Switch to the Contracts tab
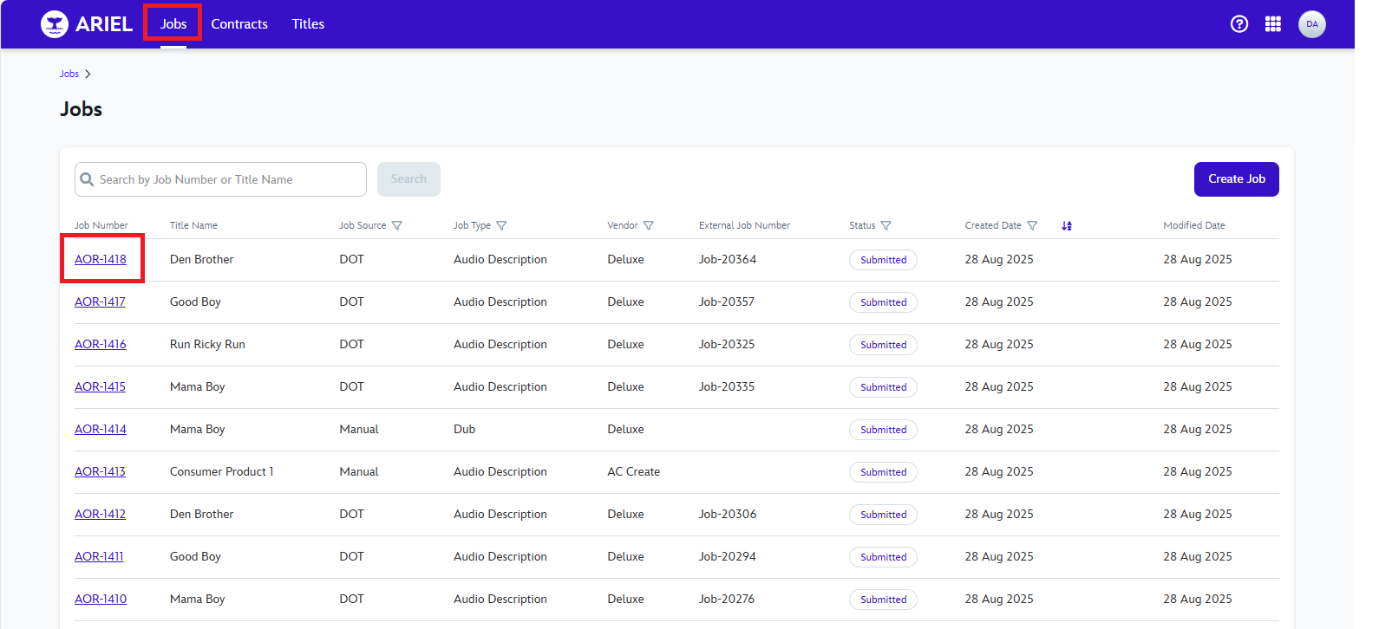The image size is (1379, 629). tap(239, 24)
